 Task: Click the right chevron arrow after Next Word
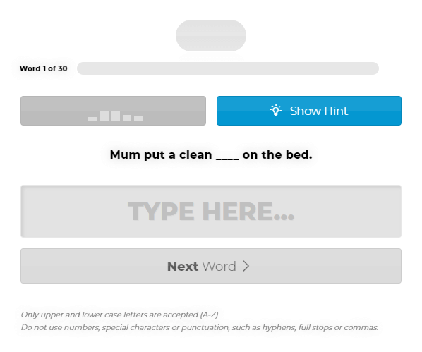coord(246,266)
